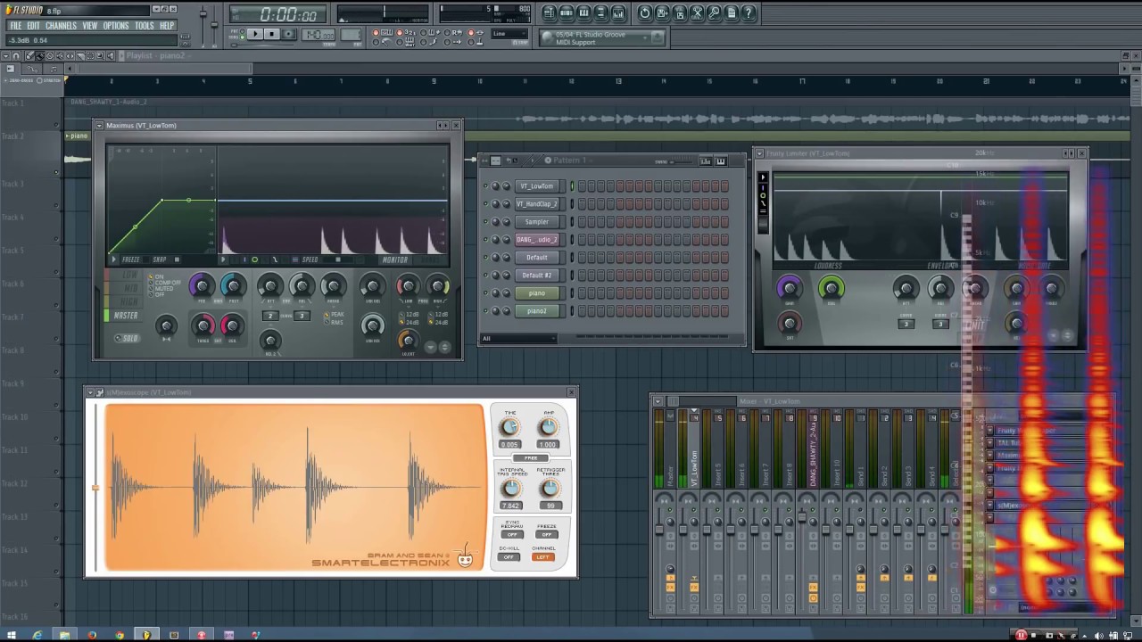The height and width of the screenshot is (642, 1142).
Task: Select the Draw pencil tool in Playlist
Action: [x=29, y=56]
